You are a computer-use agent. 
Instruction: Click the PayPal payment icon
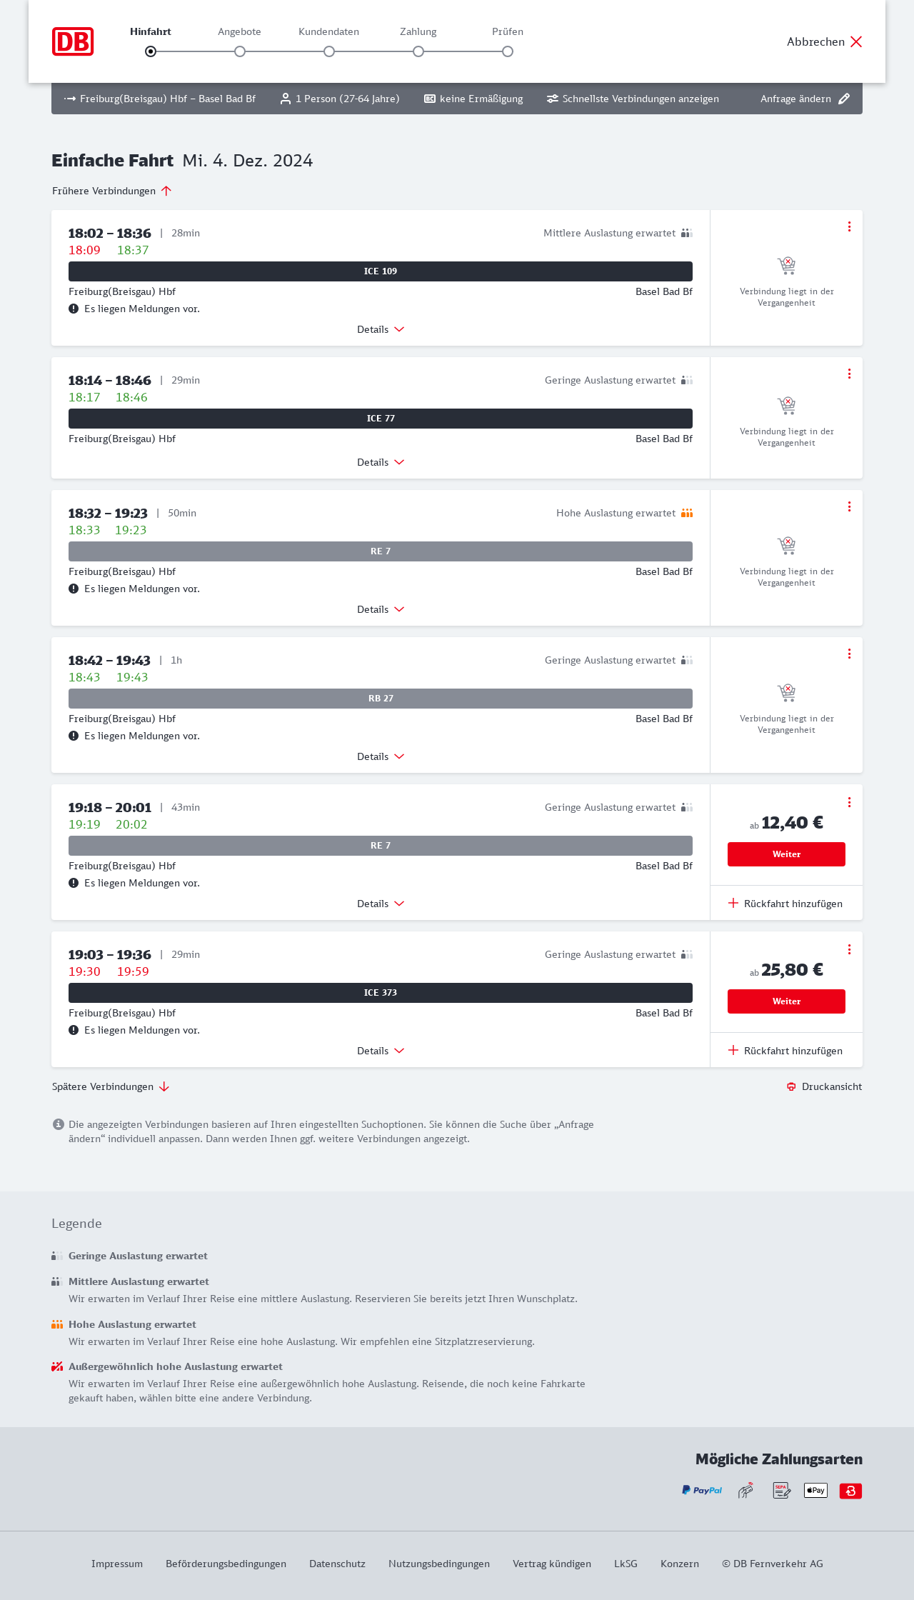coord(702,1490)
